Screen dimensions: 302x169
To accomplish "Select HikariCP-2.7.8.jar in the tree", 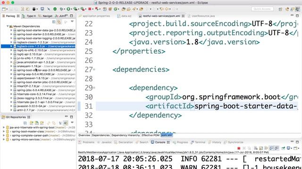I will [x=28, y=86].
